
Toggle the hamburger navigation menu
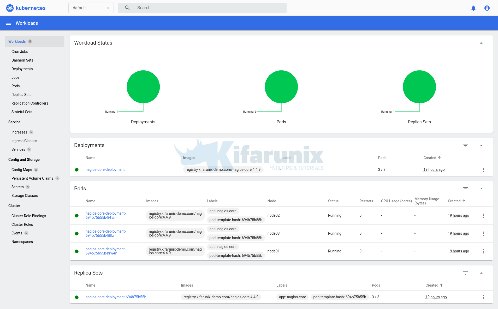[x=8, y=23]
